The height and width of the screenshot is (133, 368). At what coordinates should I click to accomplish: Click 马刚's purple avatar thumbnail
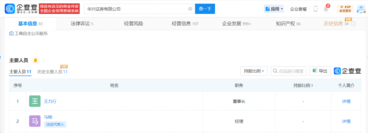tap(35, 121)
